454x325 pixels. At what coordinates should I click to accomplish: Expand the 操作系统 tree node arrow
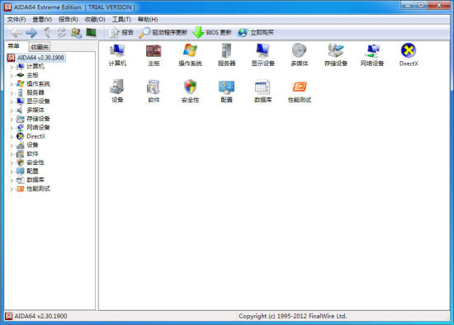click(x=12, y=84)
